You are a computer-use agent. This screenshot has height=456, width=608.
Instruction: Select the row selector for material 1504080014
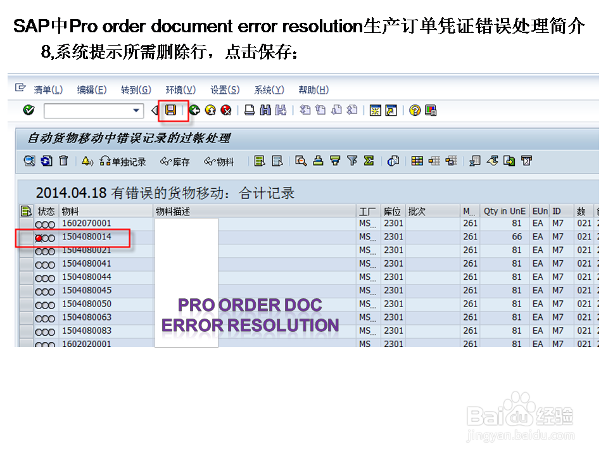[x=26, y=237]
